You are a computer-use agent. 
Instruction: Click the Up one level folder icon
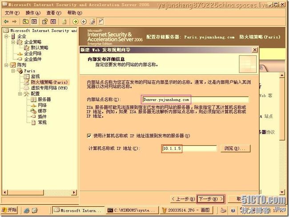coord(25,22)
